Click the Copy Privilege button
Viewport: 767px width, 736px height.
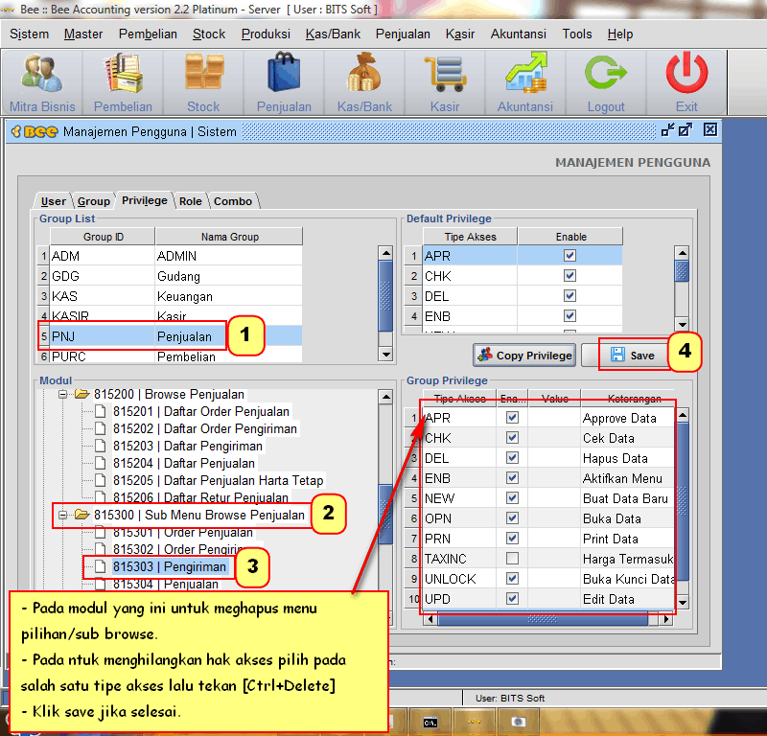pos(523,356)
